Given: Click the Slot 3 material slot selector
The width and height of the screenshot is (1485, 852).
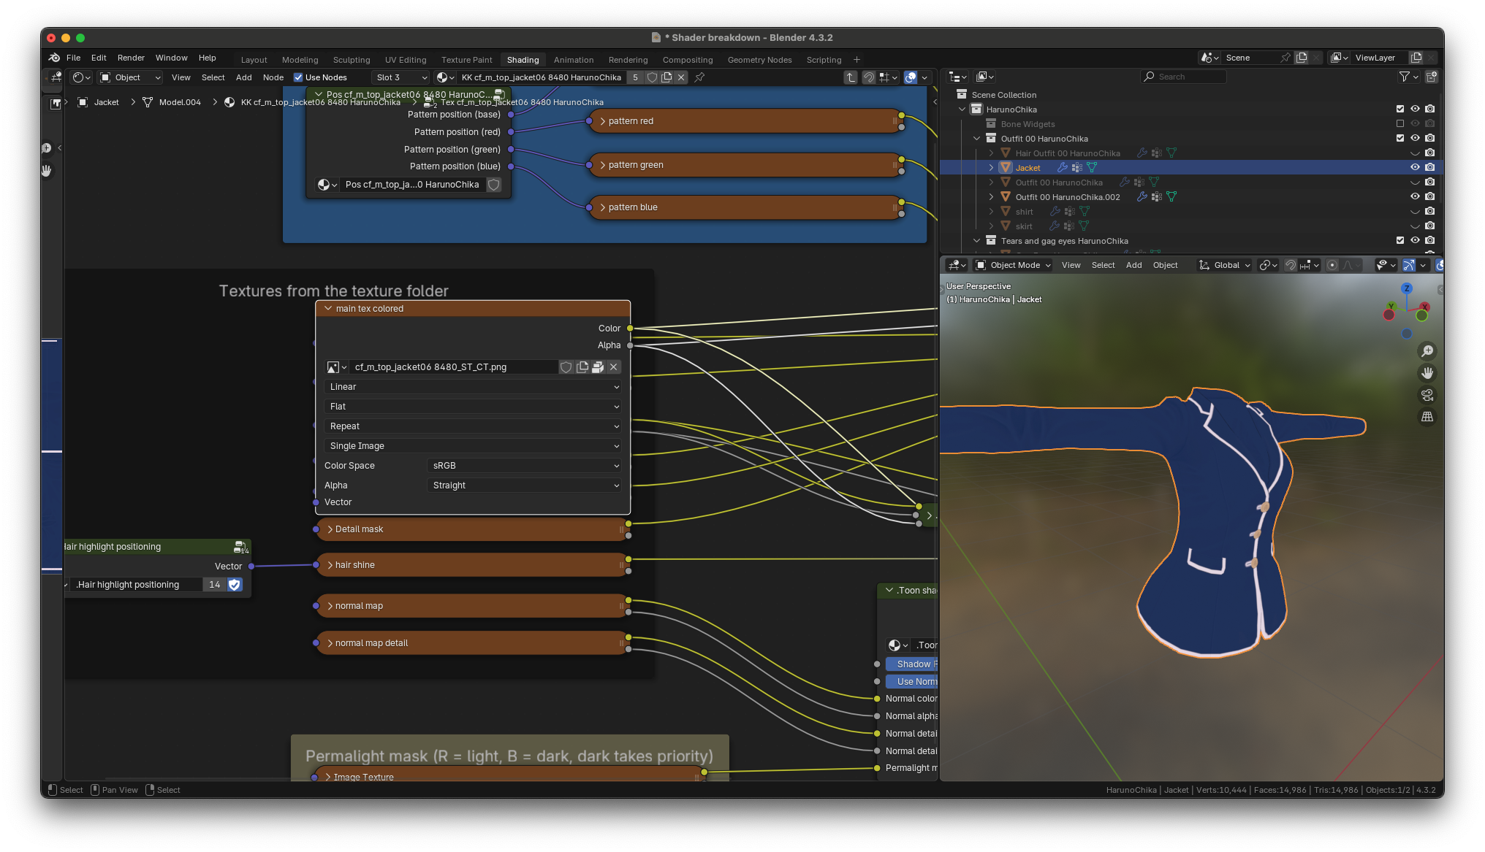Looking at the screenshot, I should [x=400, y=77].
